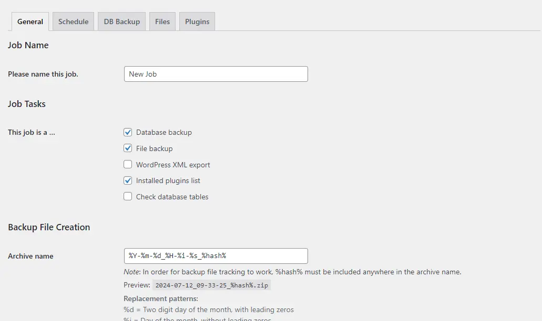Open the Schedule tab
Viewport: 542px width, 321px height.
pos(73,22)
